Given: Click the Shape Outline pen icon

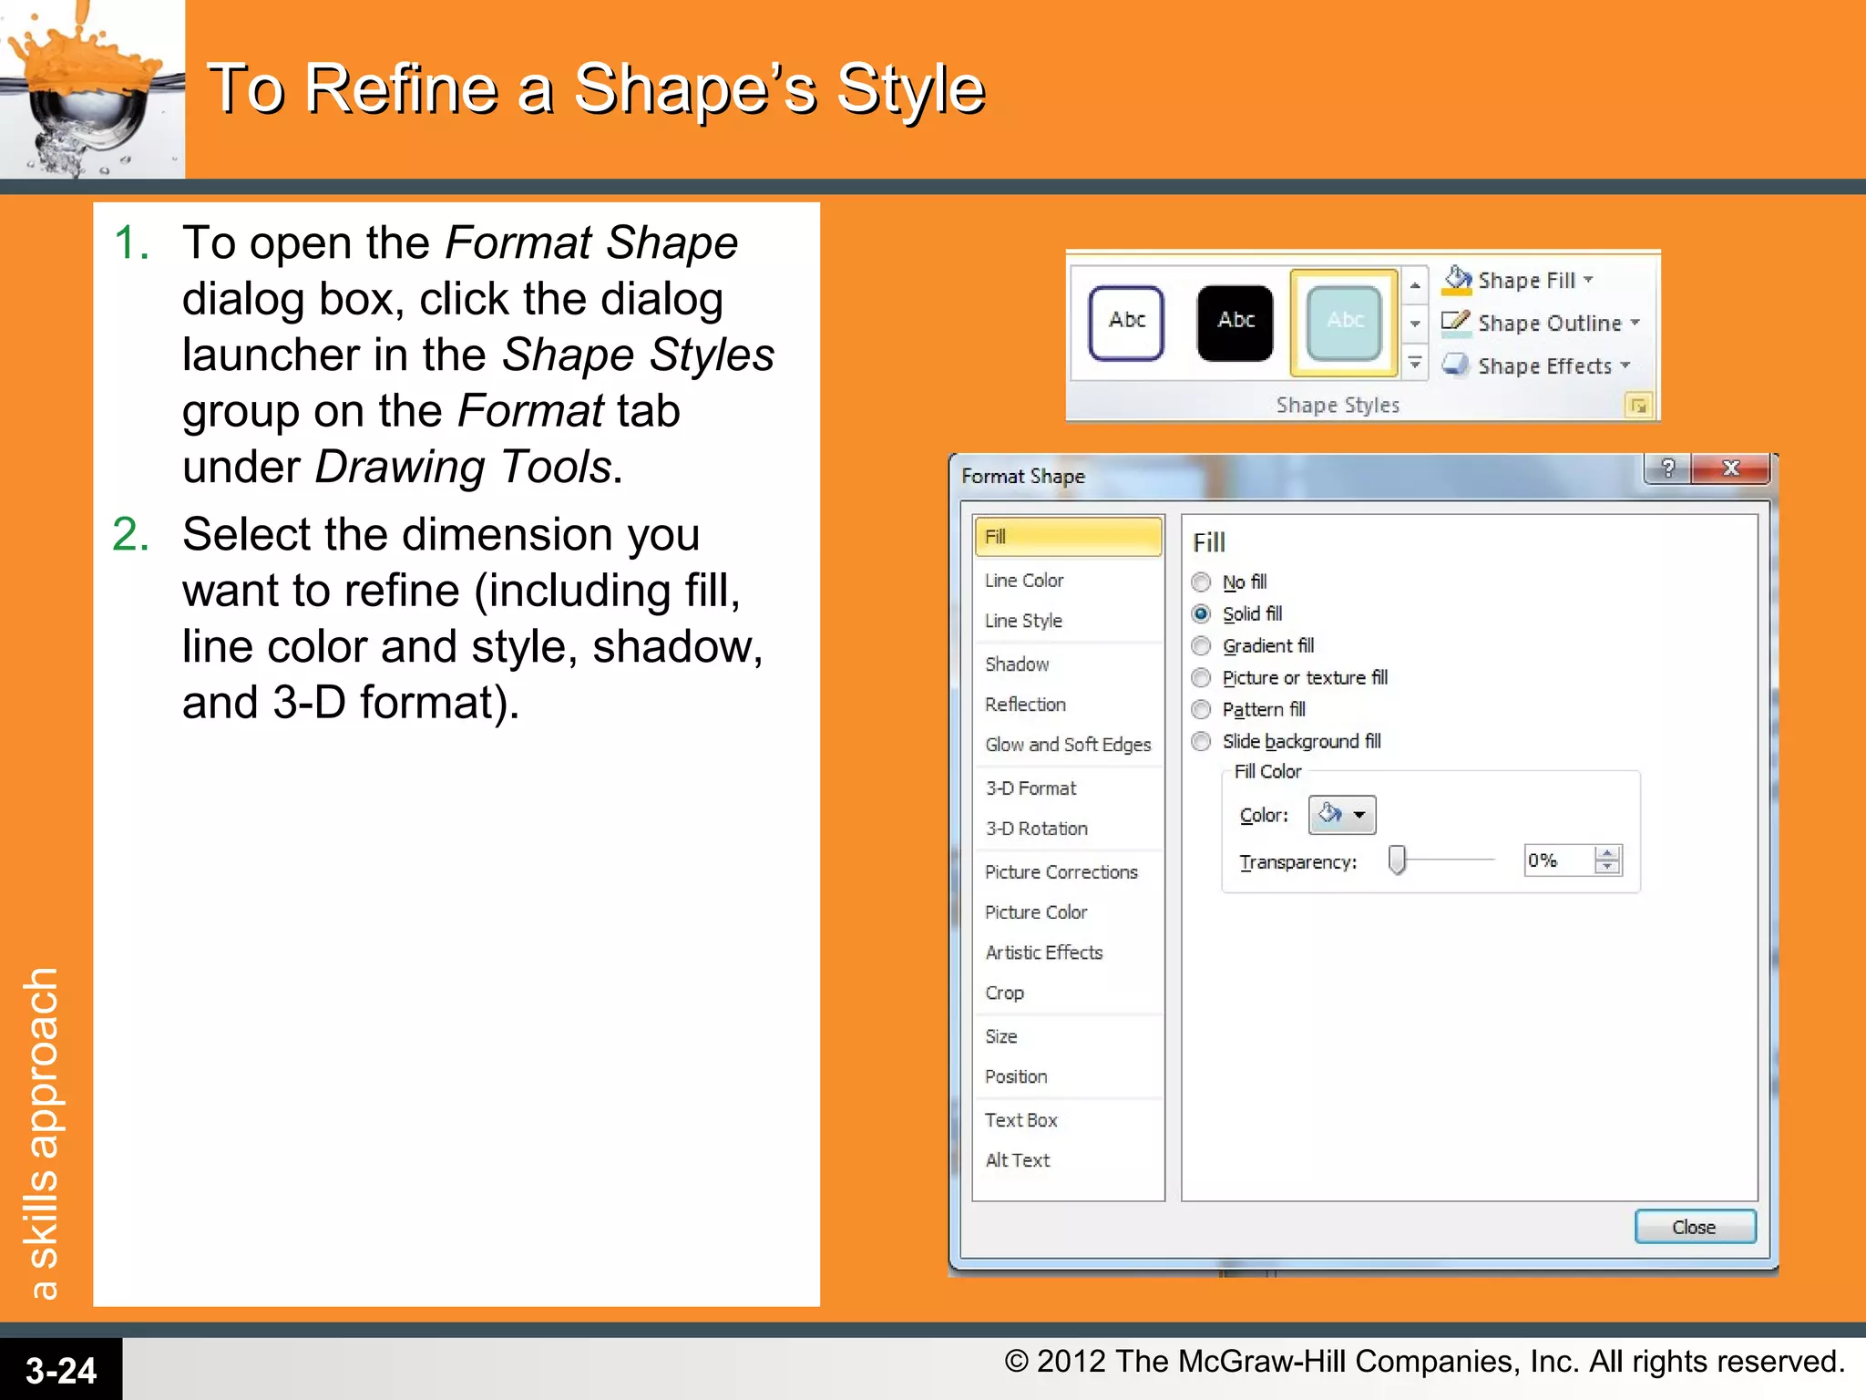Looking at the screenshot, I should pyautogui.click(x=1456, y=322).
